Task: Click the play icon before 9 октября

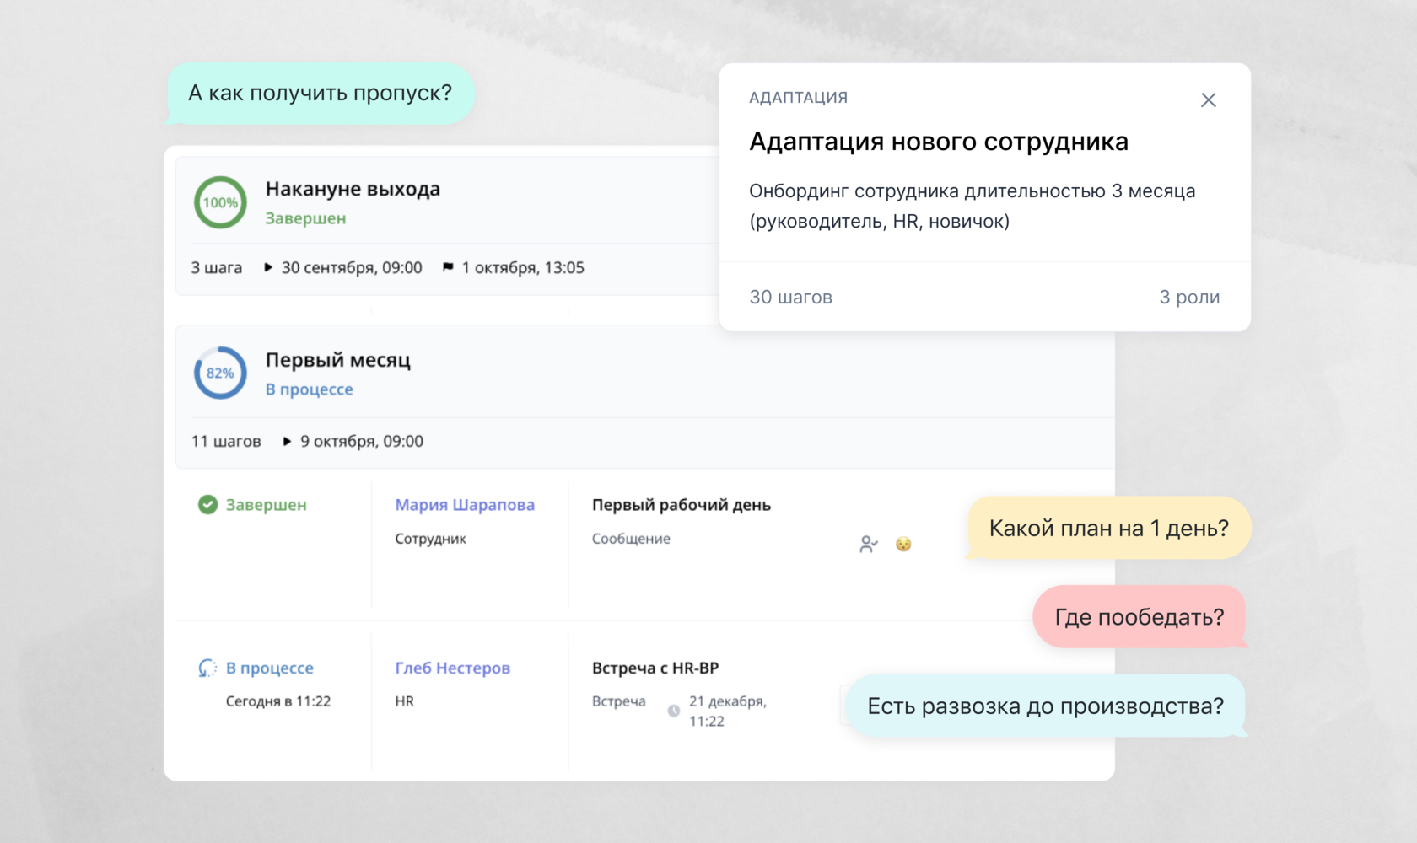Action: pyautogui.click(x=287, y=441)
